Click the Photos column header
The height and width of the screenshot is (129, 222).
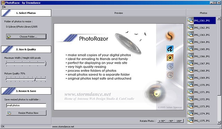[x=203, y=13]
